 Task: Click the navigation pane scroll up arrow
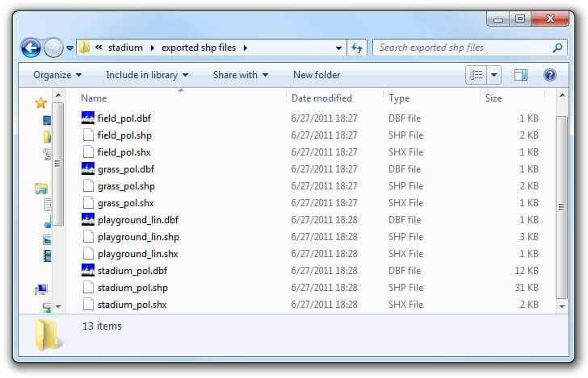tap(58, 96)
